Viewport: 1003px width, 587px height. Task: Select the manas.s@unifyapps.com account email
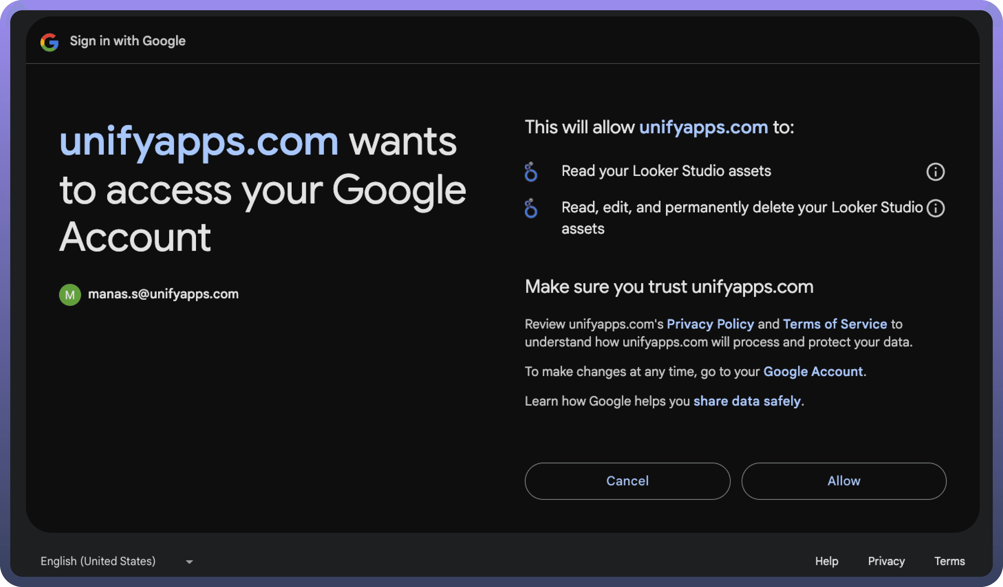point(163,294)
